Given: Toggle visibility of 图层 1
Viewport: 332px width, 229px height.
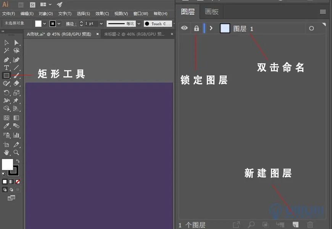Looking at the screenshot, I should pos(184,28).
